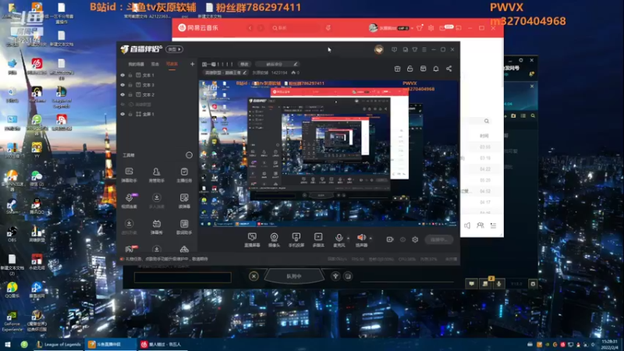The width and height of the screenshot is (624, 351).
Task: Edit the stream category pencil field
Action: click(277, 64)
